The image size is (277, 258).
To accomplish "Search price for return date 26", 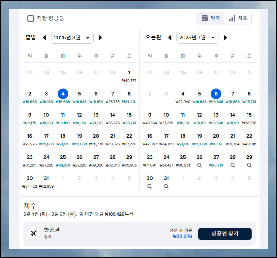I will coord(200,165).
